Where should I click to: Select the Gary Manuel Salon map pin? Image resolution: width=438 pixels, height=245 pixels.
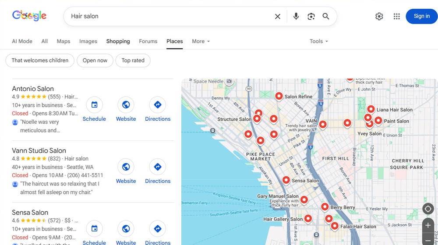click(304, 200)
